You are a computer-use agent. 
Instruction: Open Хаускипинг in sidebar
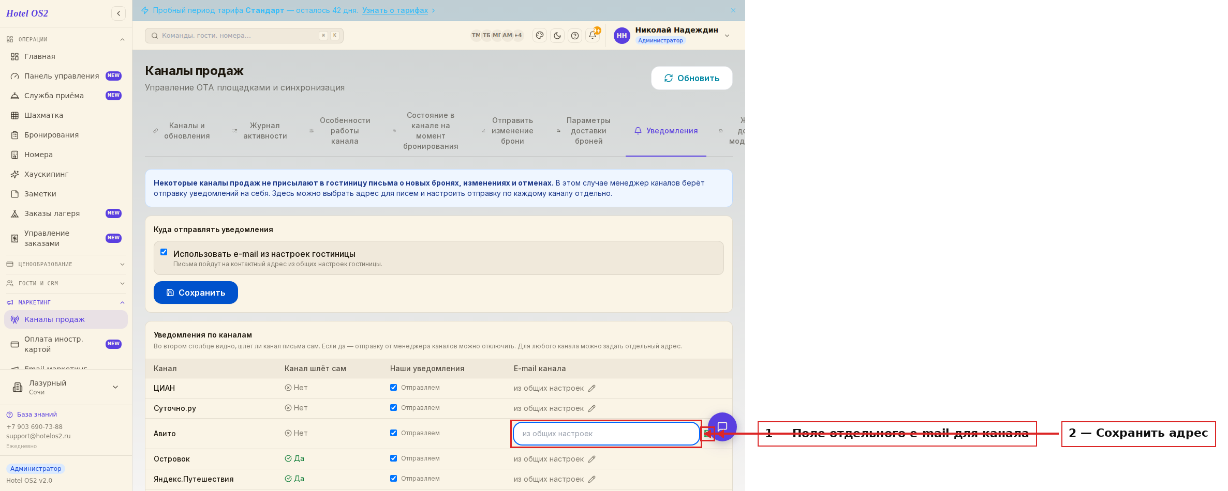[66, 174]
